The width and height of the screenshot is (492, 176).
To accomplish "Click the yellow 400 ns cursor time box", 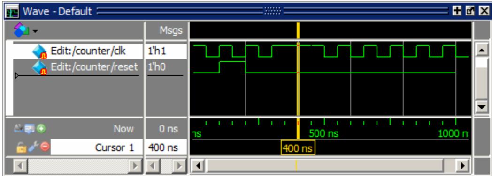I will coord(298,148).
